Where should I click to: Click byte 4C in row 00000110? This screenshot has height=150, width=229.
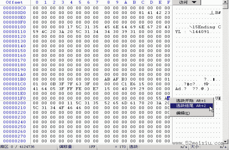coord(44,32)
